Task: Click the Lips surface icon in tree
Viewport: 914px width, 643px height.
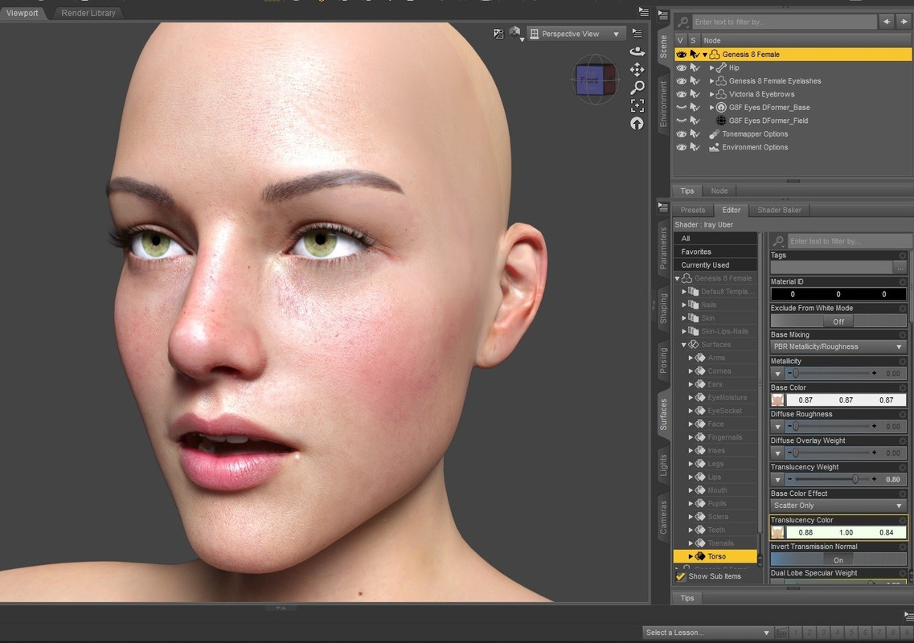Action: (700, 477)
